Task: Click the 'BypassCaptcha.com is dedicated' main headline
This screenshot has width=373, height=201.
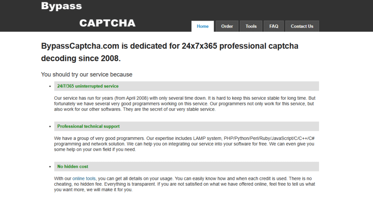Action: coord(170,52)
